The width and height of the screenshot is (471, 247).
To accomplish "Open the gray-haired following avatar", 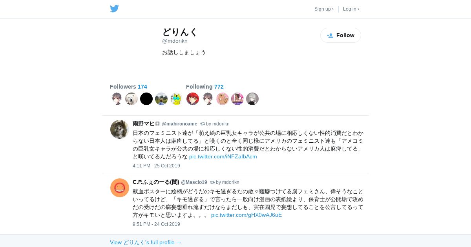I will [x=252, y=99].
